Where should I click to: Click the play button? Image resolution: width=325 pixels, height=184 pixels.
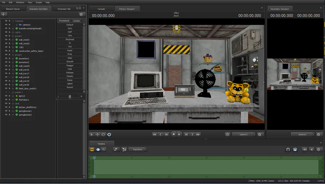click(x=179, y=134)
